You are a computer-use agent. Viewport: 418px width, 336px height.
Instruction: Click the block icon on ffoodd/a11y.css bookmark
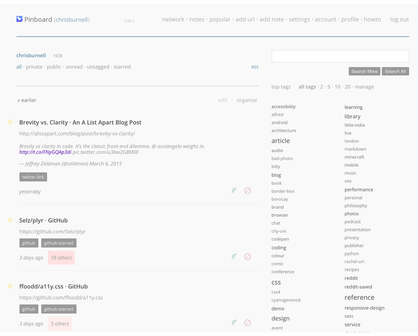click(x=248, y=323)
